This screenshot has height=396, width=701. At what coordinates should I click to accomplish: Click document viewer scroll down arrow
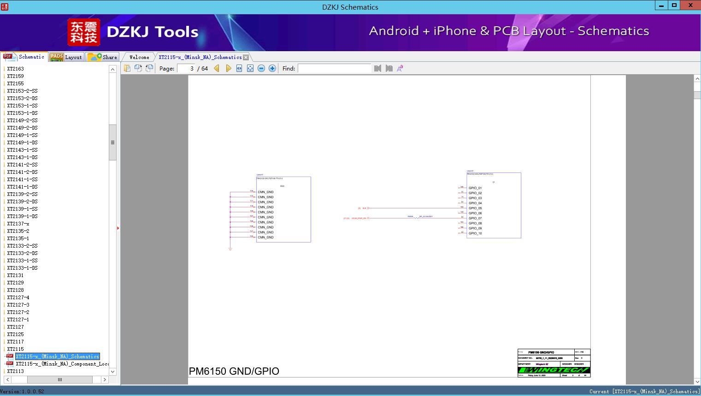pos(697,381)
